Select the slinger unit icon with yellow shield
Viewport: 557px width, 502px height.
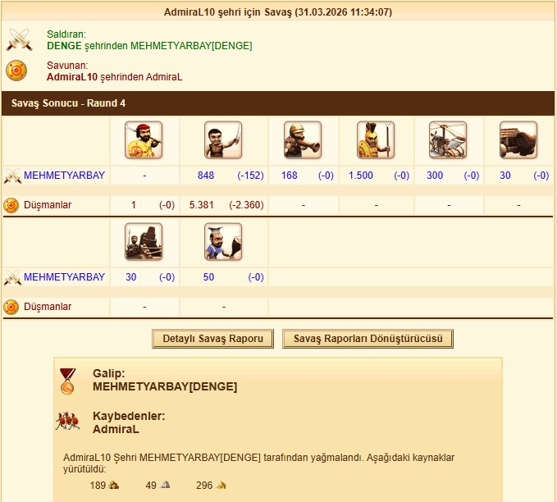click(x=144, y=140)
